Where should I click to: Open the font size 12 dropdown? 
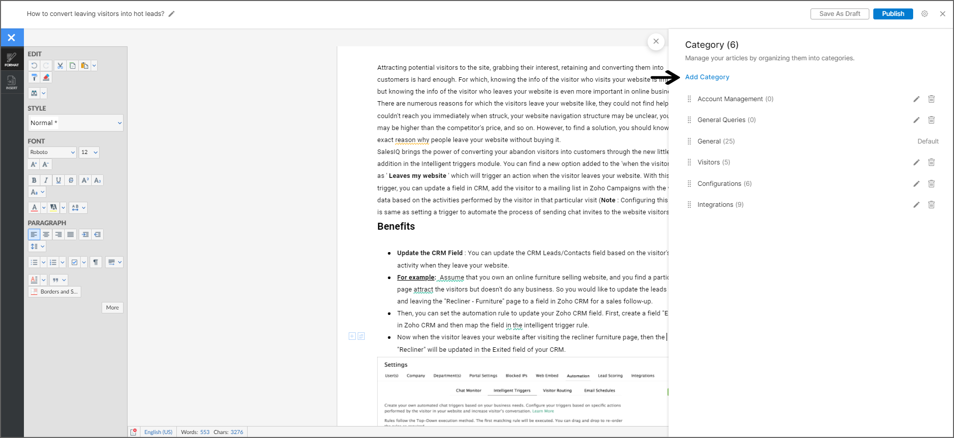89,152
